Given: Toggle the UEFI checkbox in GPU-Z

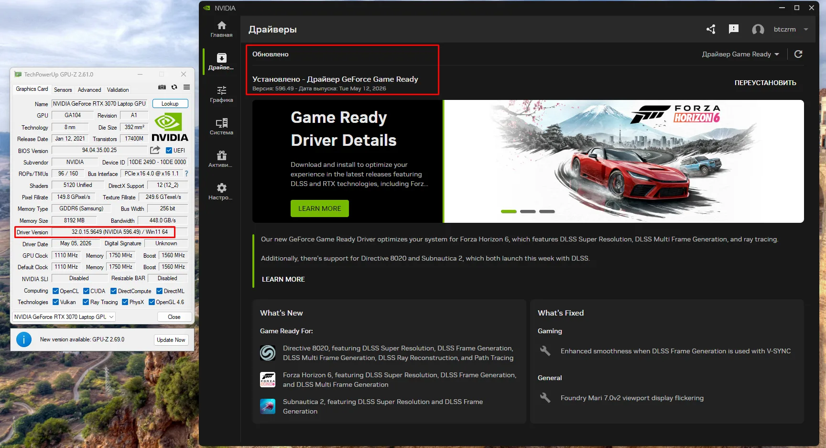Looking at the screenshot, I should 169,150.
